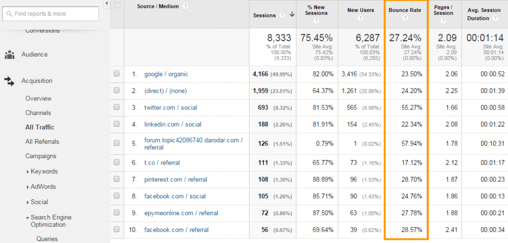
Task: Open the Audience section
Action: (x=34, y=55)
